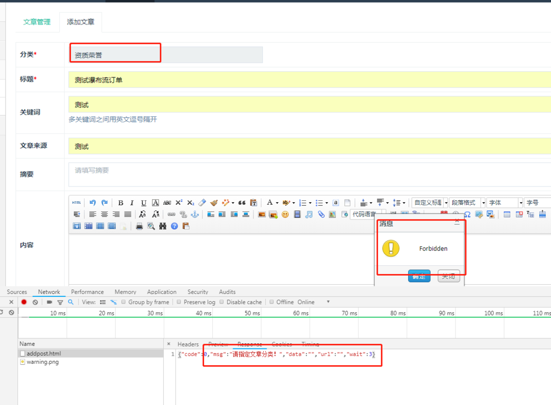Center-align the text
Viewport: 551px width, 405px height.
[105, 214]
